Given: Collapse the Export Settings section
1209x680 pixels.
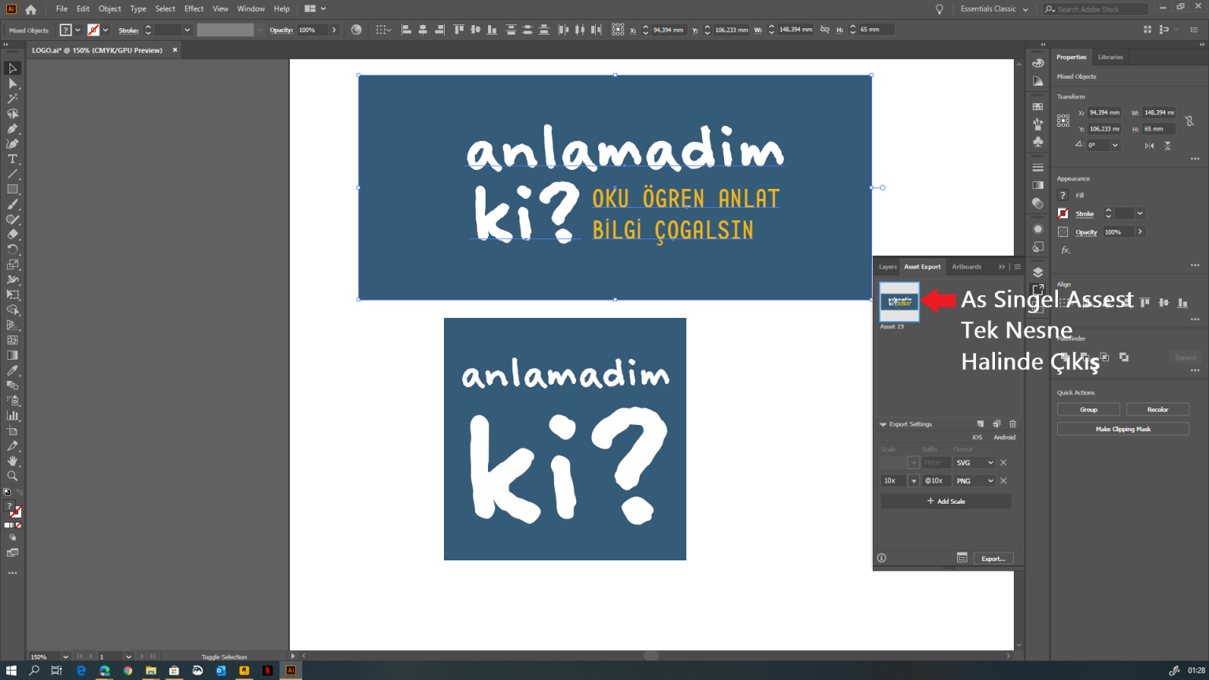Looking at the screenshot, I should [x=882, y=423].
